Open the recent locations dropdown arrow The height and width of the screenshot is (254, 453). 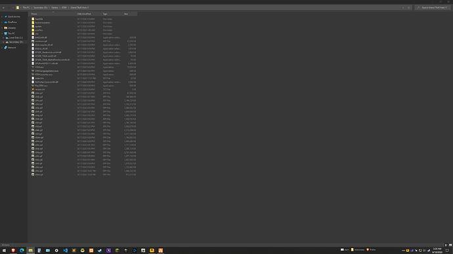[13, 8]
